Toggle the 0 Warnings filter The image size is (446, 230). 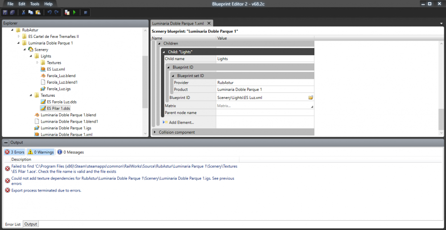(41, 152)
